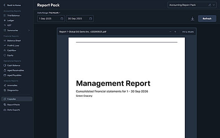Viewport: 220px width, 138px height.
Task: Open the Diagnostics icon
Action: pos(5,90)
